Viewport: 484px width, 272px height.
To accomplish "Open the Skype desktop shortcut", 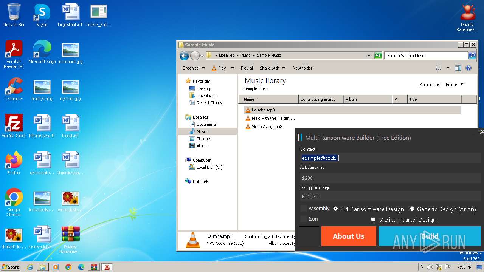I will tap(42, 15).
